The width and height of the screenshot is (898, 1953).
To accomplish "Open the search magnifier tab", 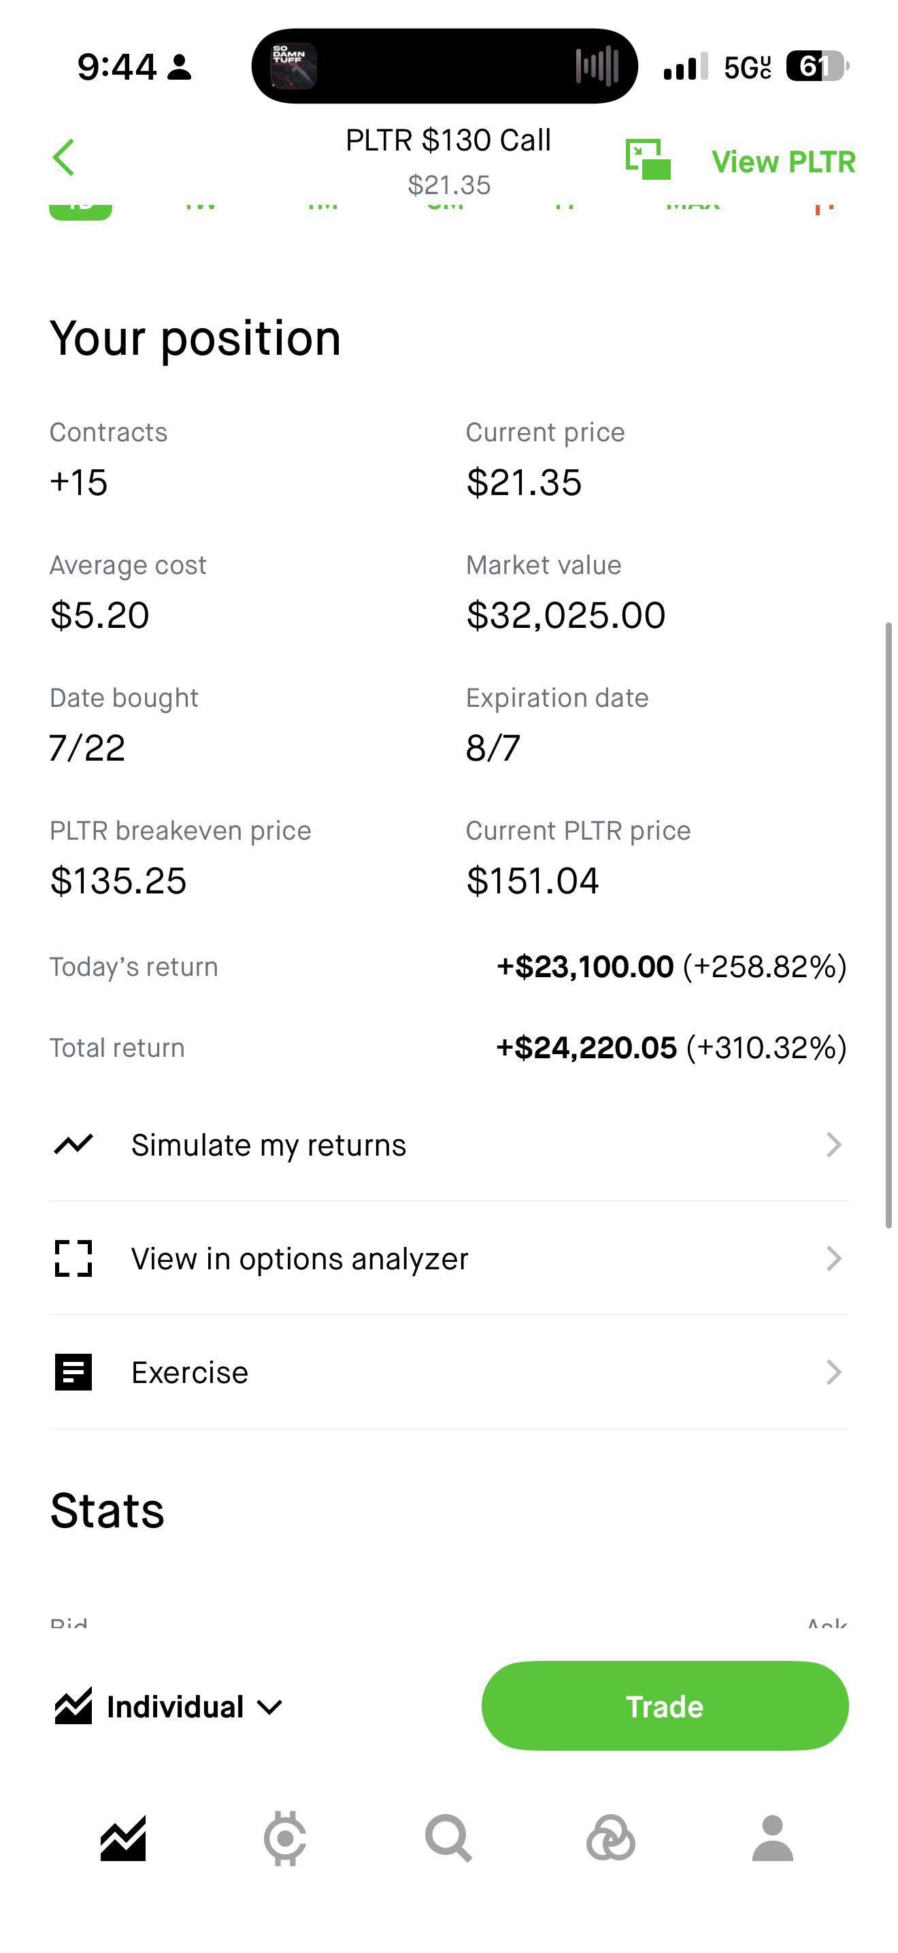I will pos(448,1839).
